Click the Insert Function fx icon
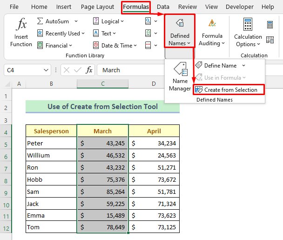This screenshot has width=283, height=240. click(x=21, y=24)
